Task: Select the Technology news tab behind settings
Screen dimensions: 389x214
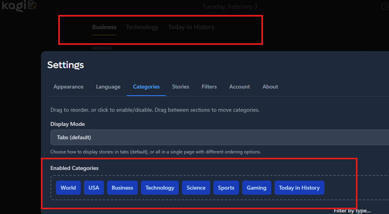Action: click(x=142, y=27)
